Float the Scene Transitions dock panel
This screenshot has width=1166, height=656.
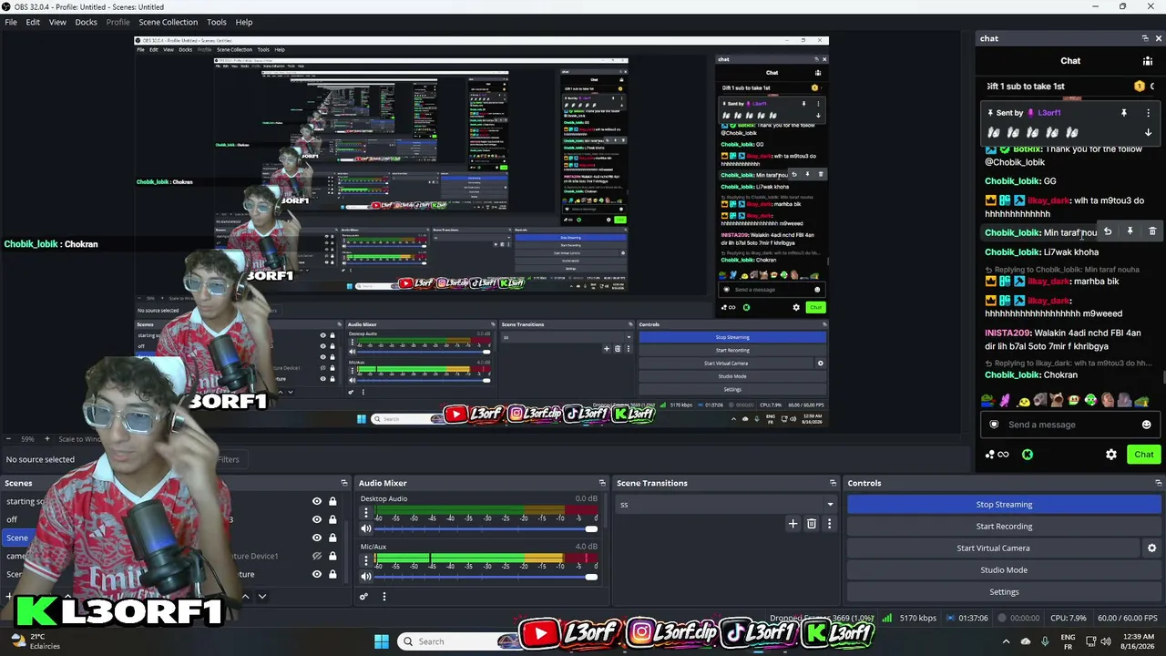click(x=833, y=483)
